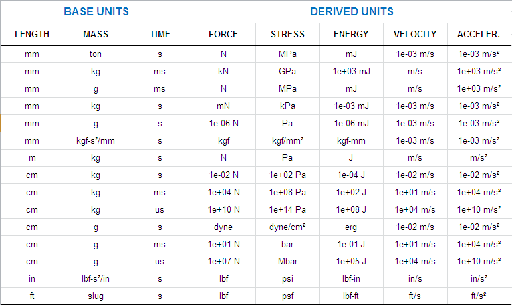
Task: Select the psi stress cell
Action: [287, 278]
